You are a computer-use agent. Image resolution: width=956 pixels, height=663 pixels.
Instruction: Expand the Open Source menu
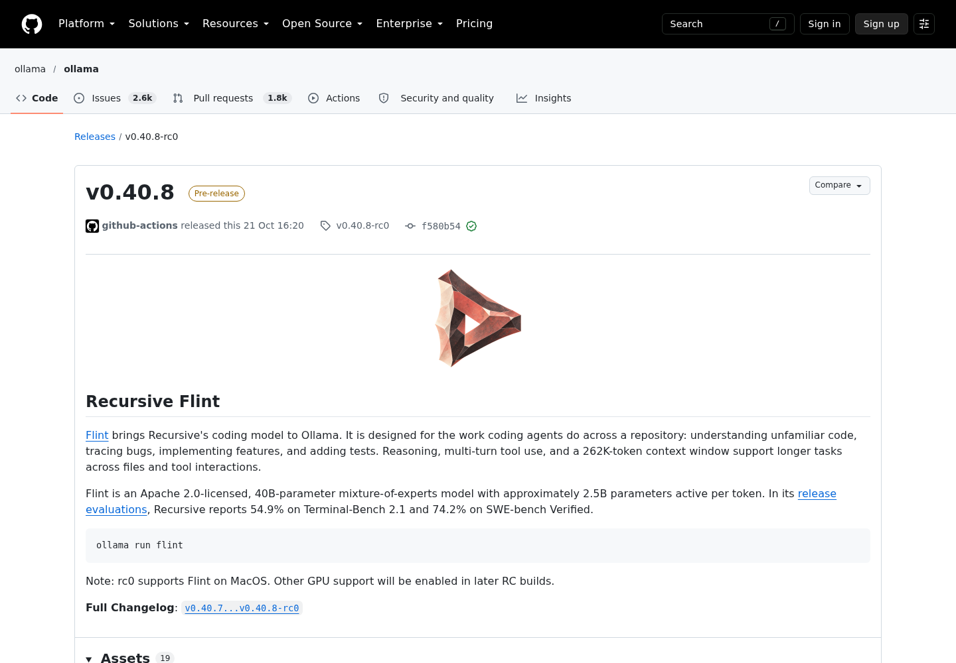pyautogui.click(x=323, y=24)
